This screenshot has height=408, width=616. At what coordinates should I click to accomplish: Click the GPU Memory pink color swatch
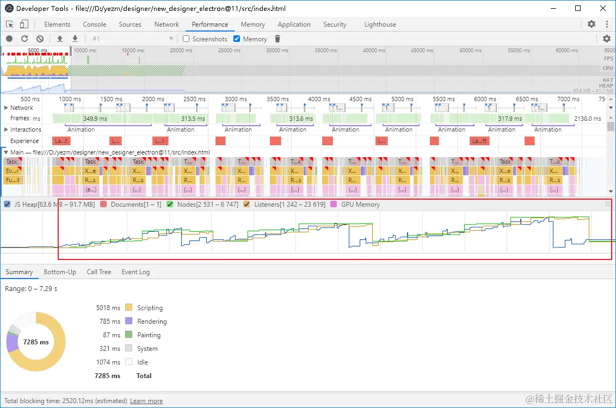[333, 205]
